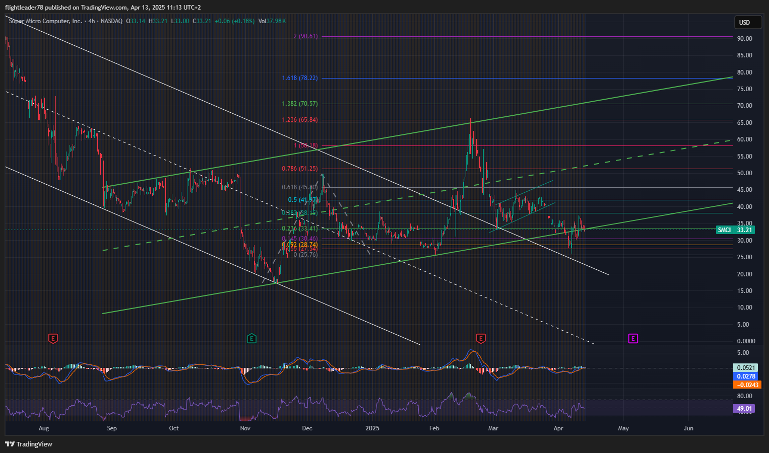Viewport: 769px width, 453px height.
Task: Click the Jun label on the time axis
Action: click(x=688, y=428)
